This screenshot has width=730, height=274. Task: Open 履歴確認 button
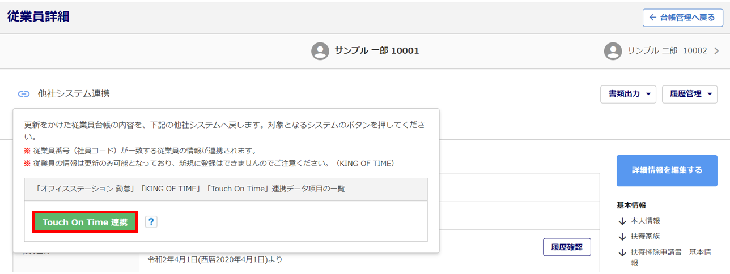point(567,247)
